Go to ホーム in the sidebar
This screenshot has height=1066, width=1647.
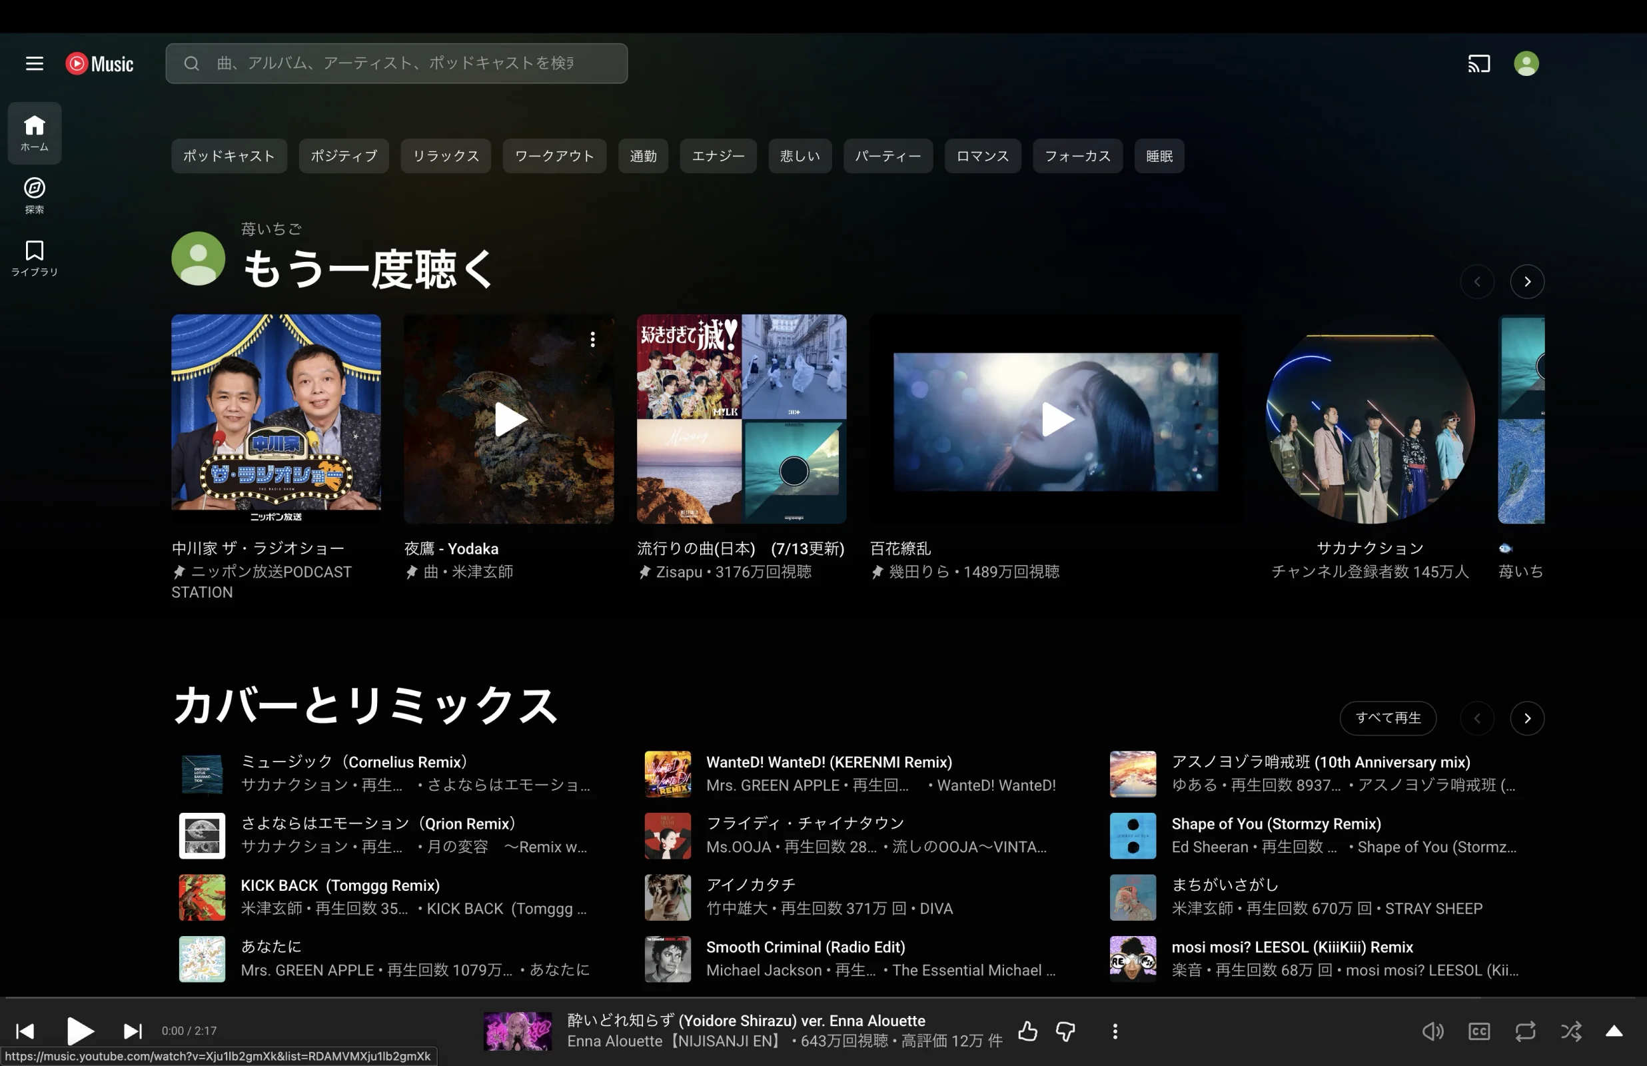click(35, 133)
